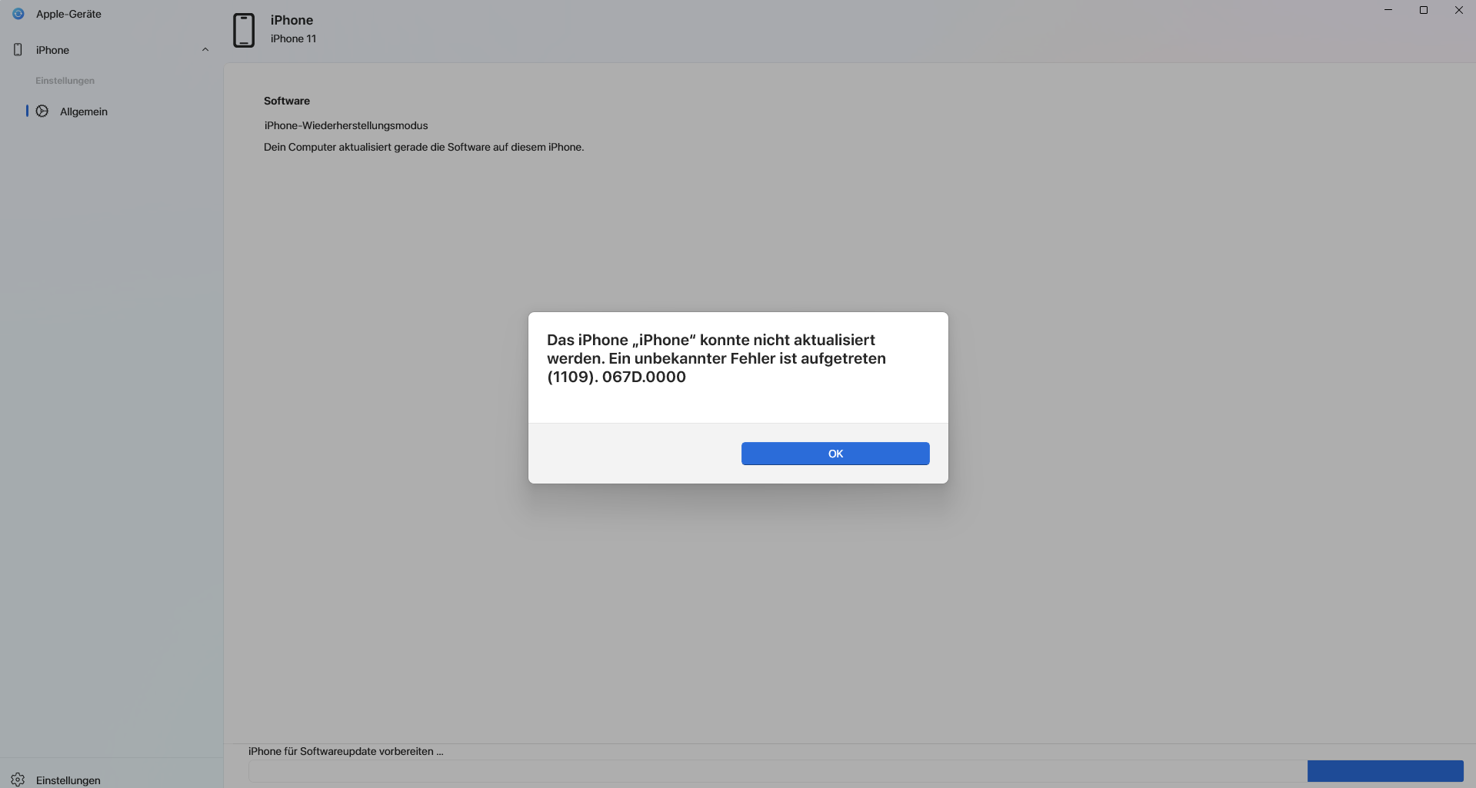This screenshot has width=1476, height=788.
Task: Click the error message text with code 1109
Action: tap(716, 358)
